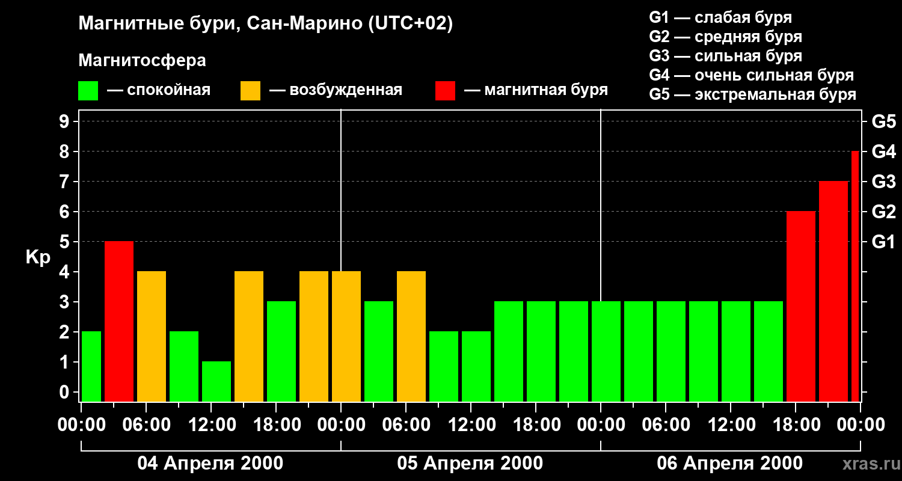Select the red Kp 5 bar on 04 Апреля

pyautogui.click(x=119, y=322)
